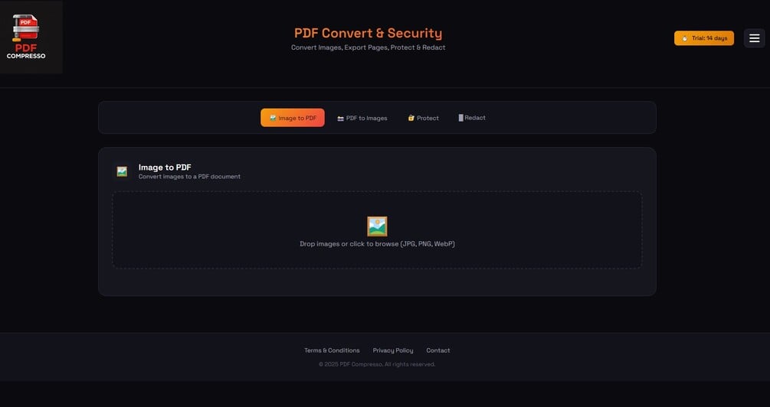The height and width of the screenshot is (407, 770).
Task: Click the clock icon in trial badge
Action: (684, 38)
